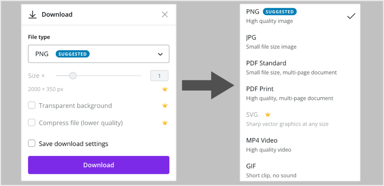Click the crown icon next to SVG
This screenshot has height=186, width=384.
tap(268, 114)
